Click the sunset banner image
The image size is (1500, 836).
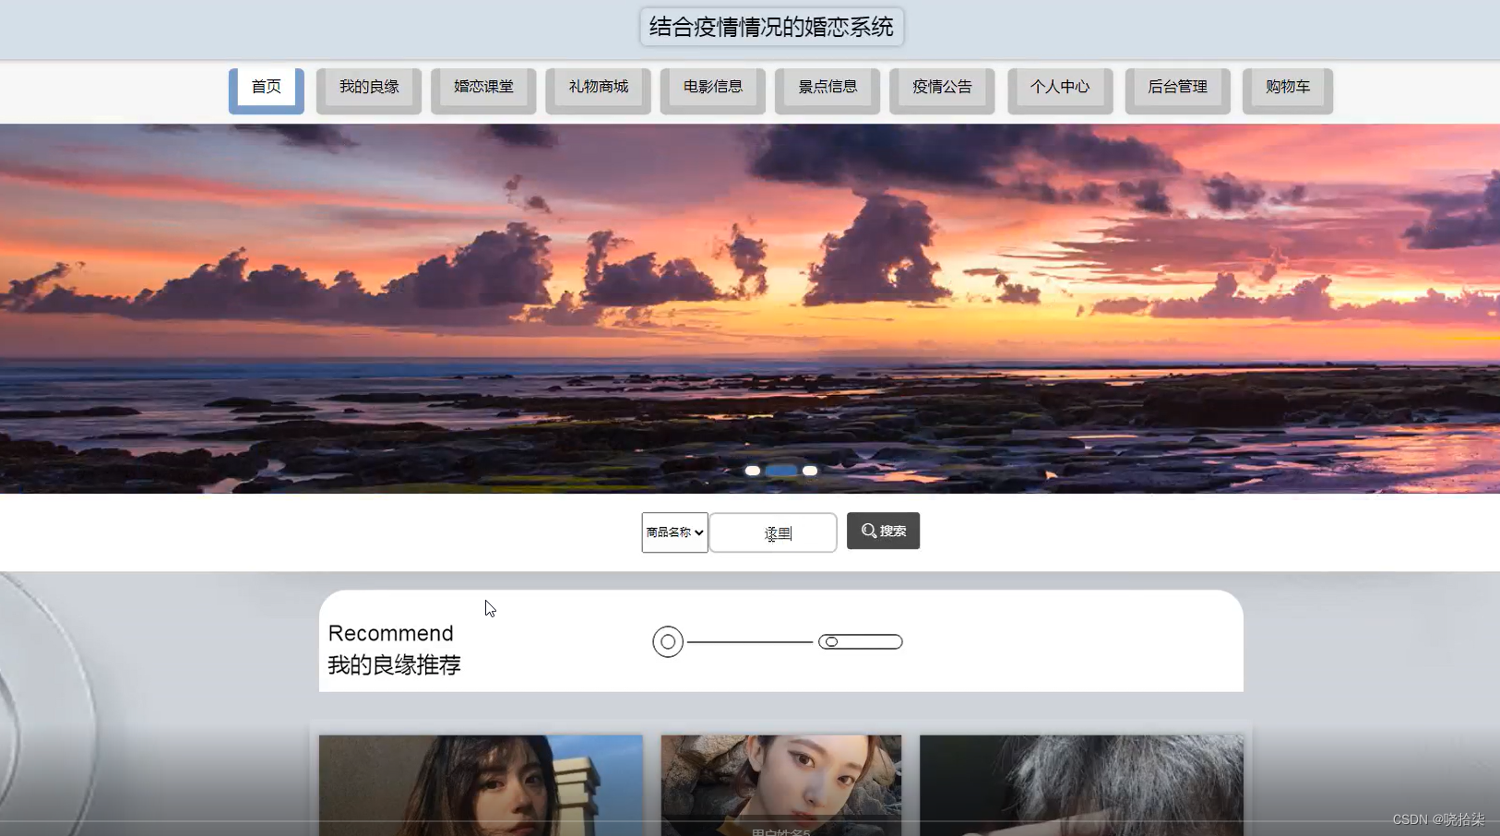pos(750,308)
